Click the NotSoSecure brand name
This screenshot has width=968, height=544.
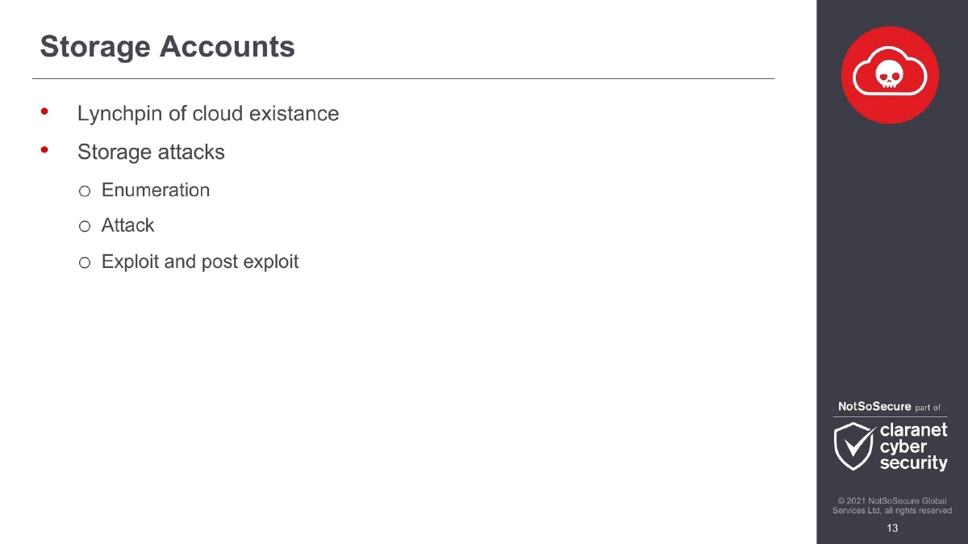coord(874,407)
